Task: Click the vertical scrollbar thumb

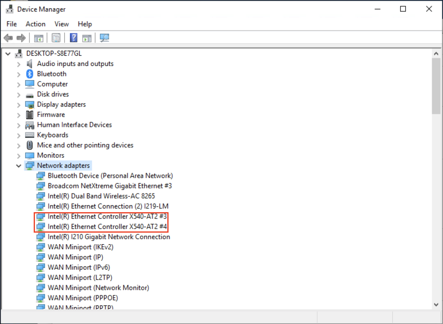Action: tap(436, 86)
